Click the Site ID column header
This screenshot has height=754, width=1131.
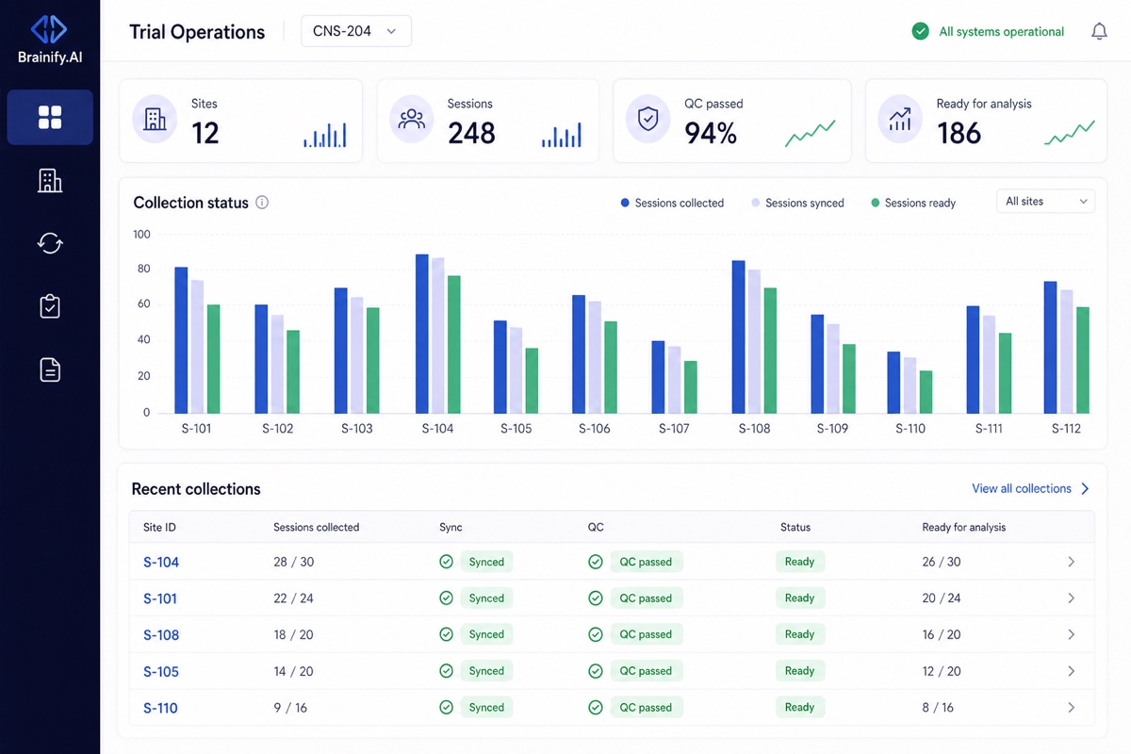[159, 527]
